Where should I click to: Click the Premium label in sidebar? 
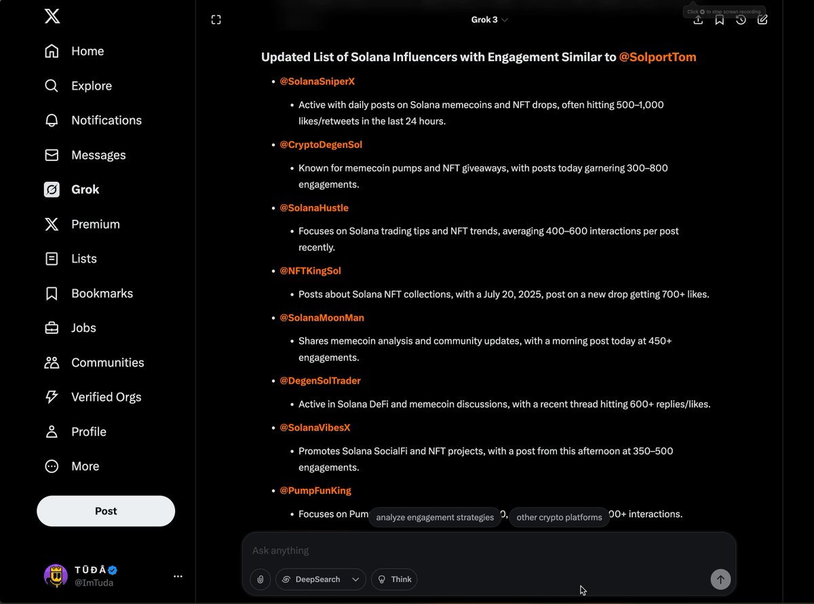(96, 224)
